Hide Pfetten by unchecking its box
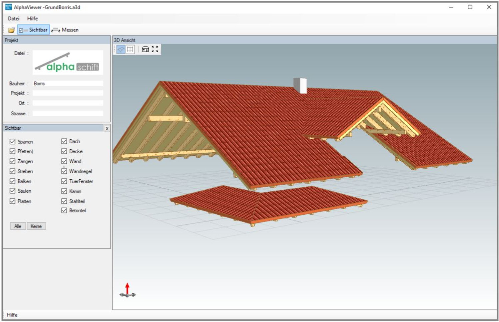The image size is (499, 322). coord(13,151)
